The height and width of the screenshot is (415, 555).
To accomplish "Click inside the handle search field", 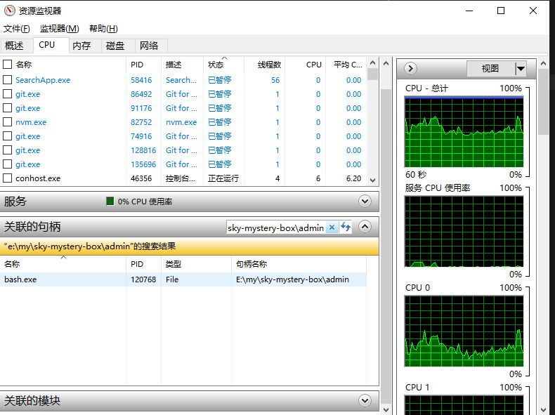I will (x=275, y=228).
